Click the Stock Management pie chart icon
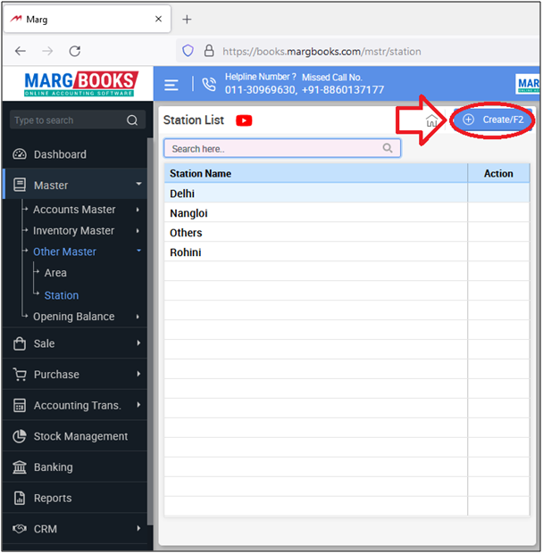543x553 pixels. (x=20, y=436)
